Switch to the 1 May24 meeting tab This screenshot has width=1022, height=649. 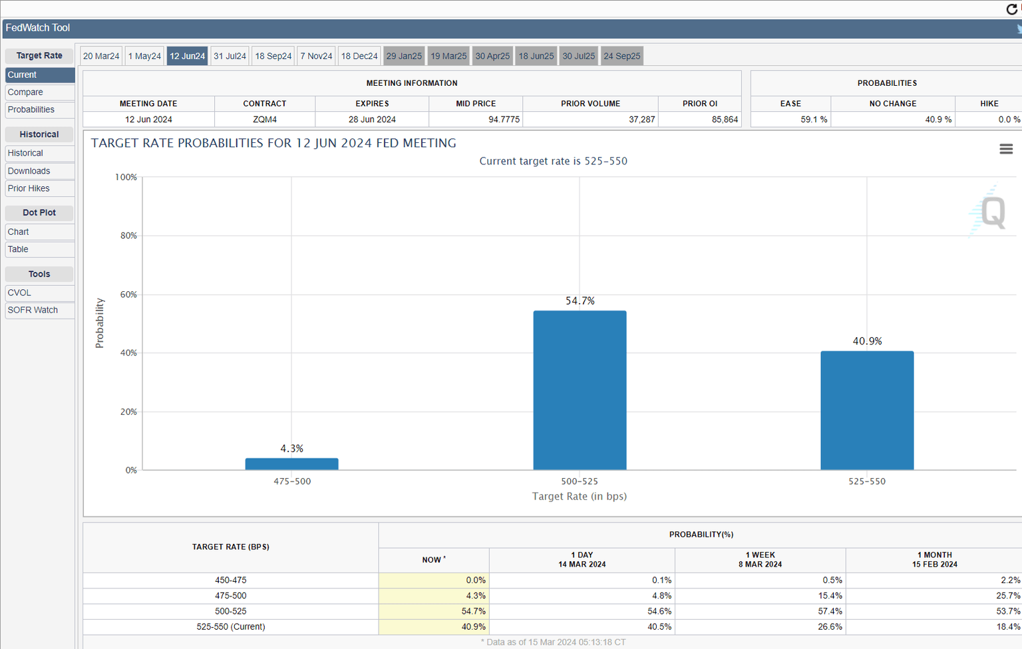[x=144, y=56]
